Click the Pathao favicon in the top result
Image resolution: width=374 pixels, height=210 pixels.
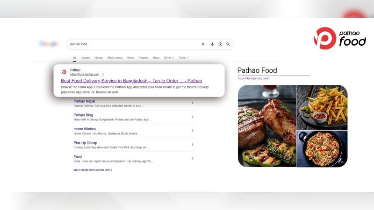click(64, 72)
